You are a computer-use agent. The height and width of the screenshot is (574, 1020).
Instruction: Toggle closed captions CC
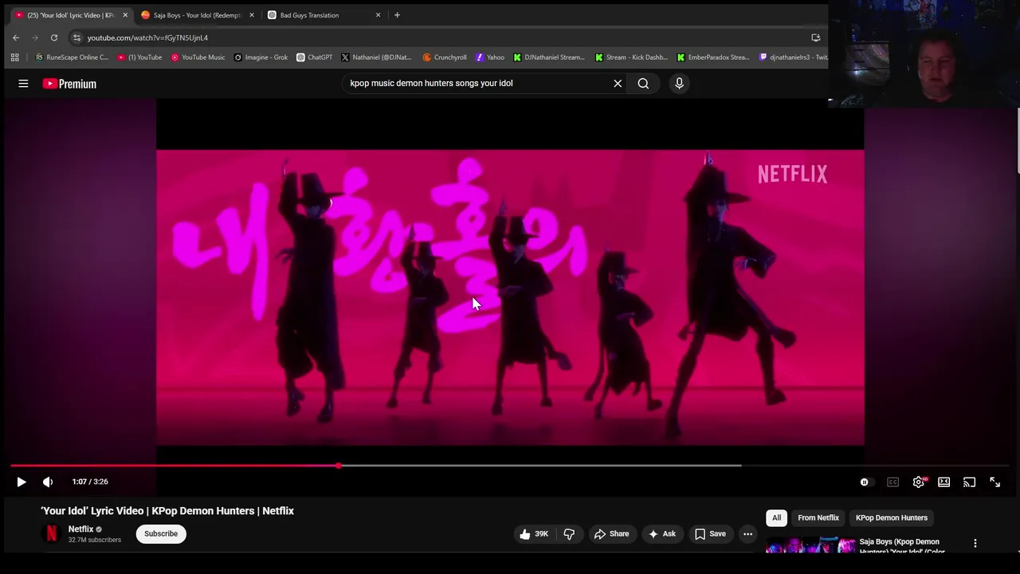pyautogui.click(x=892, y=482)
